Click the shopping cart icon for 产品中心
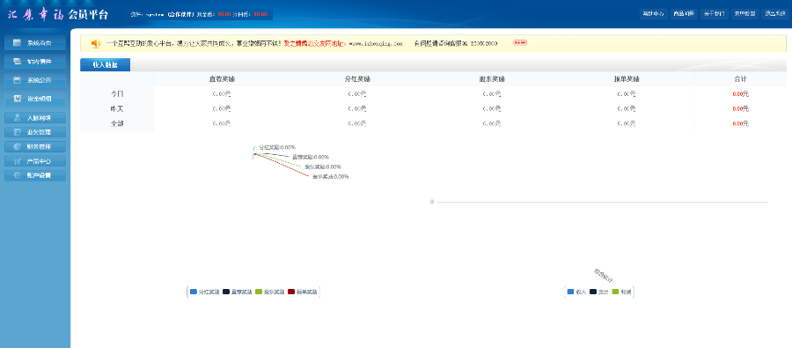The width and height of the screenshot is (792, 348). (x=18, y=162)
